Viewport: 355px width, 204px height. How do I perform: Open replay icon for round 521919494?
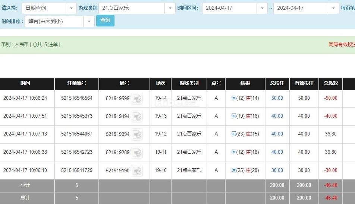(137, 117)
